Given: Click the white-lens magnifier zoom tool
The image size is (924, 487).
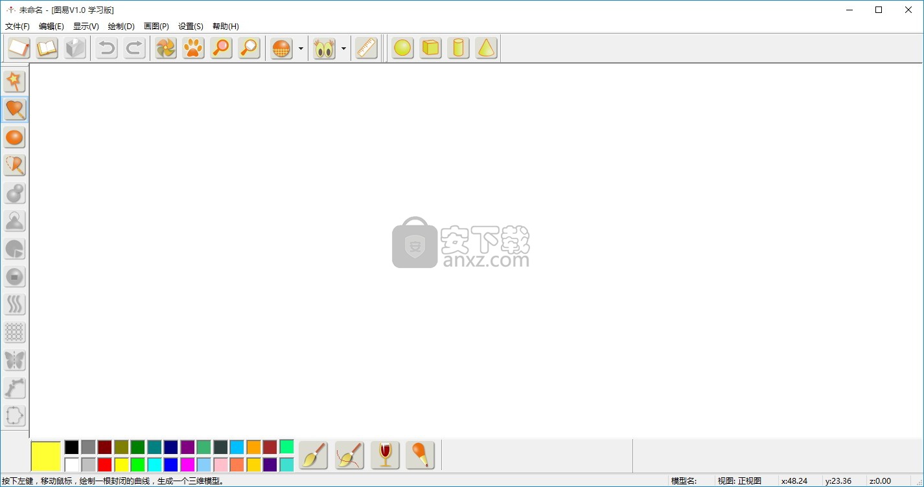Looking at the screenshot, I should pyautogui.click(x=249, y=49).
